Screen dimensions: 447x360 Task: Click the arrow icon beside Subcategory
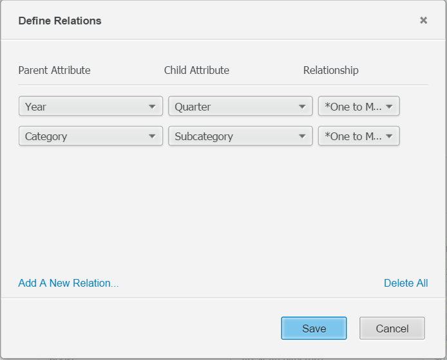(x=301, y=136)
